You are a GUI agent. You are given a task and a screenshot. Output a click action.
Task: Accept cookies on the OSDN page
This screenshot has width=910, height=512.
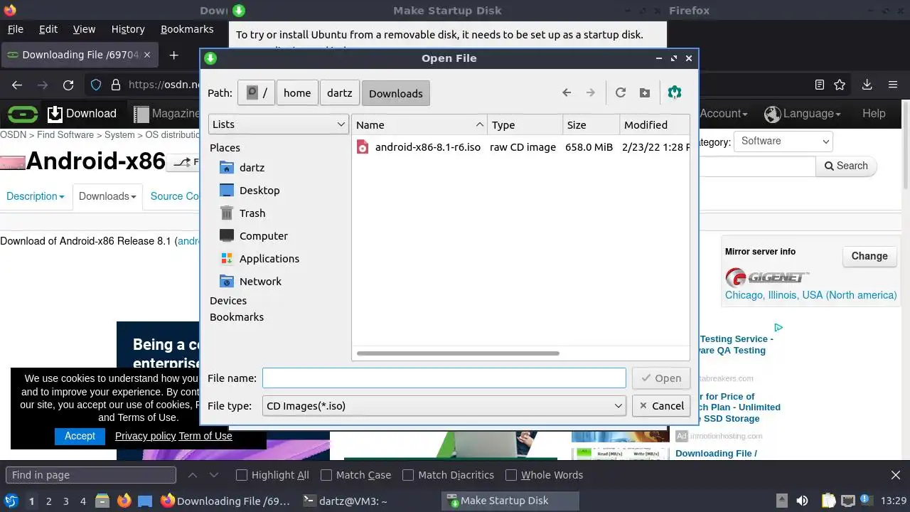coord(80,436)
